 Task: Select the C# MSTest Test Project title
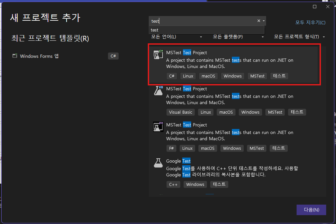(x=187, y=53)
